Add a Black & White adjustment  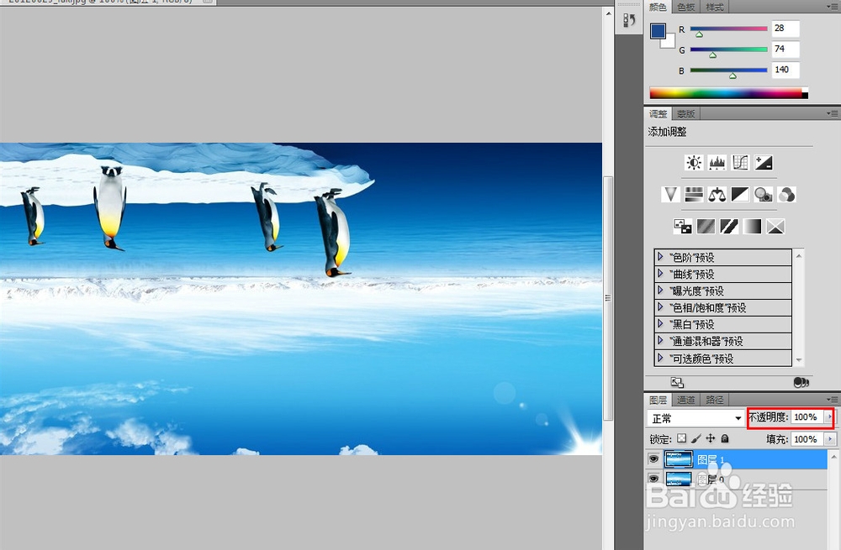pyautogui.click(x=740, y=195)
